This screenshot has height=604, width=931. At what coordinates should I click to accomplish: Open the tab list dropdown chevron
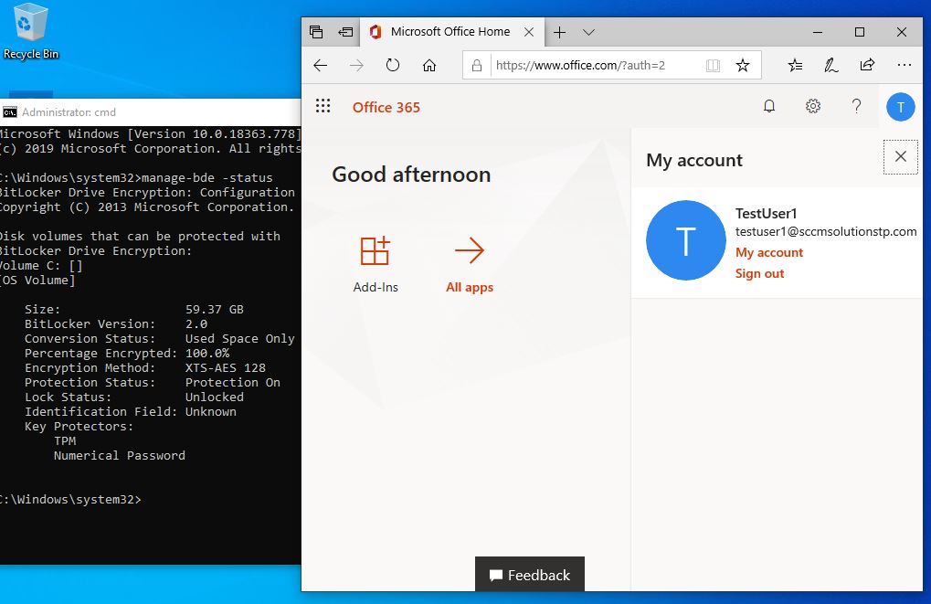pos(589,32)
